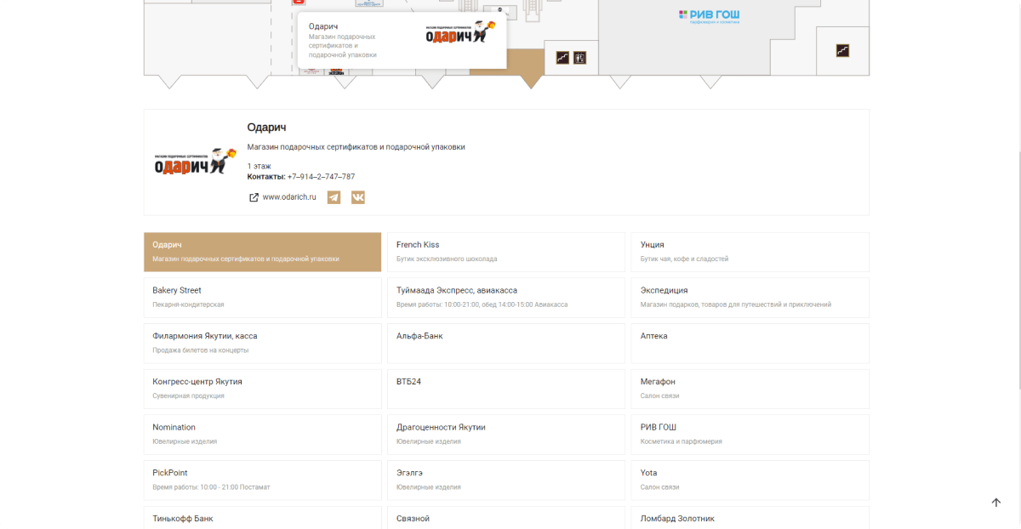1021x529 pixels.
Task: Click the external link icon beside www.odarich.ru
Action: (254, 197)
